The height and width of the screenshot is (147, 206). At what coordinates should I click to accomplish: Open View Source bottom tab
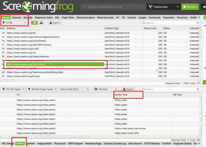pyautogui.click(x=135, y=143)
